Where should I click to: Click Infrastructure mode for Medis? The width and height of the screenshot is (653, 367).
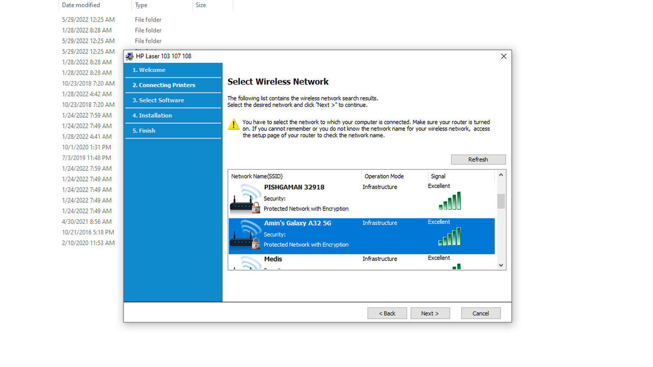[380, 259]
